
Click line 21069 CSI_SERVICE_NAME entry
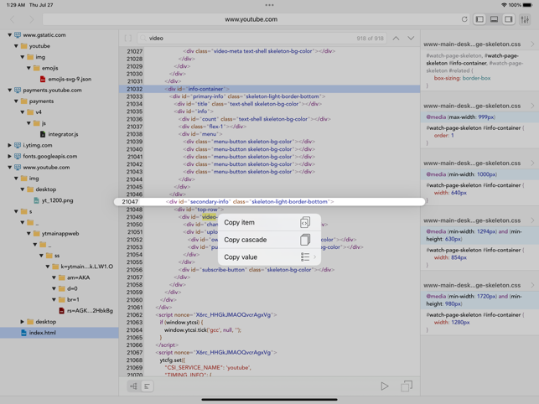[270, 368]
